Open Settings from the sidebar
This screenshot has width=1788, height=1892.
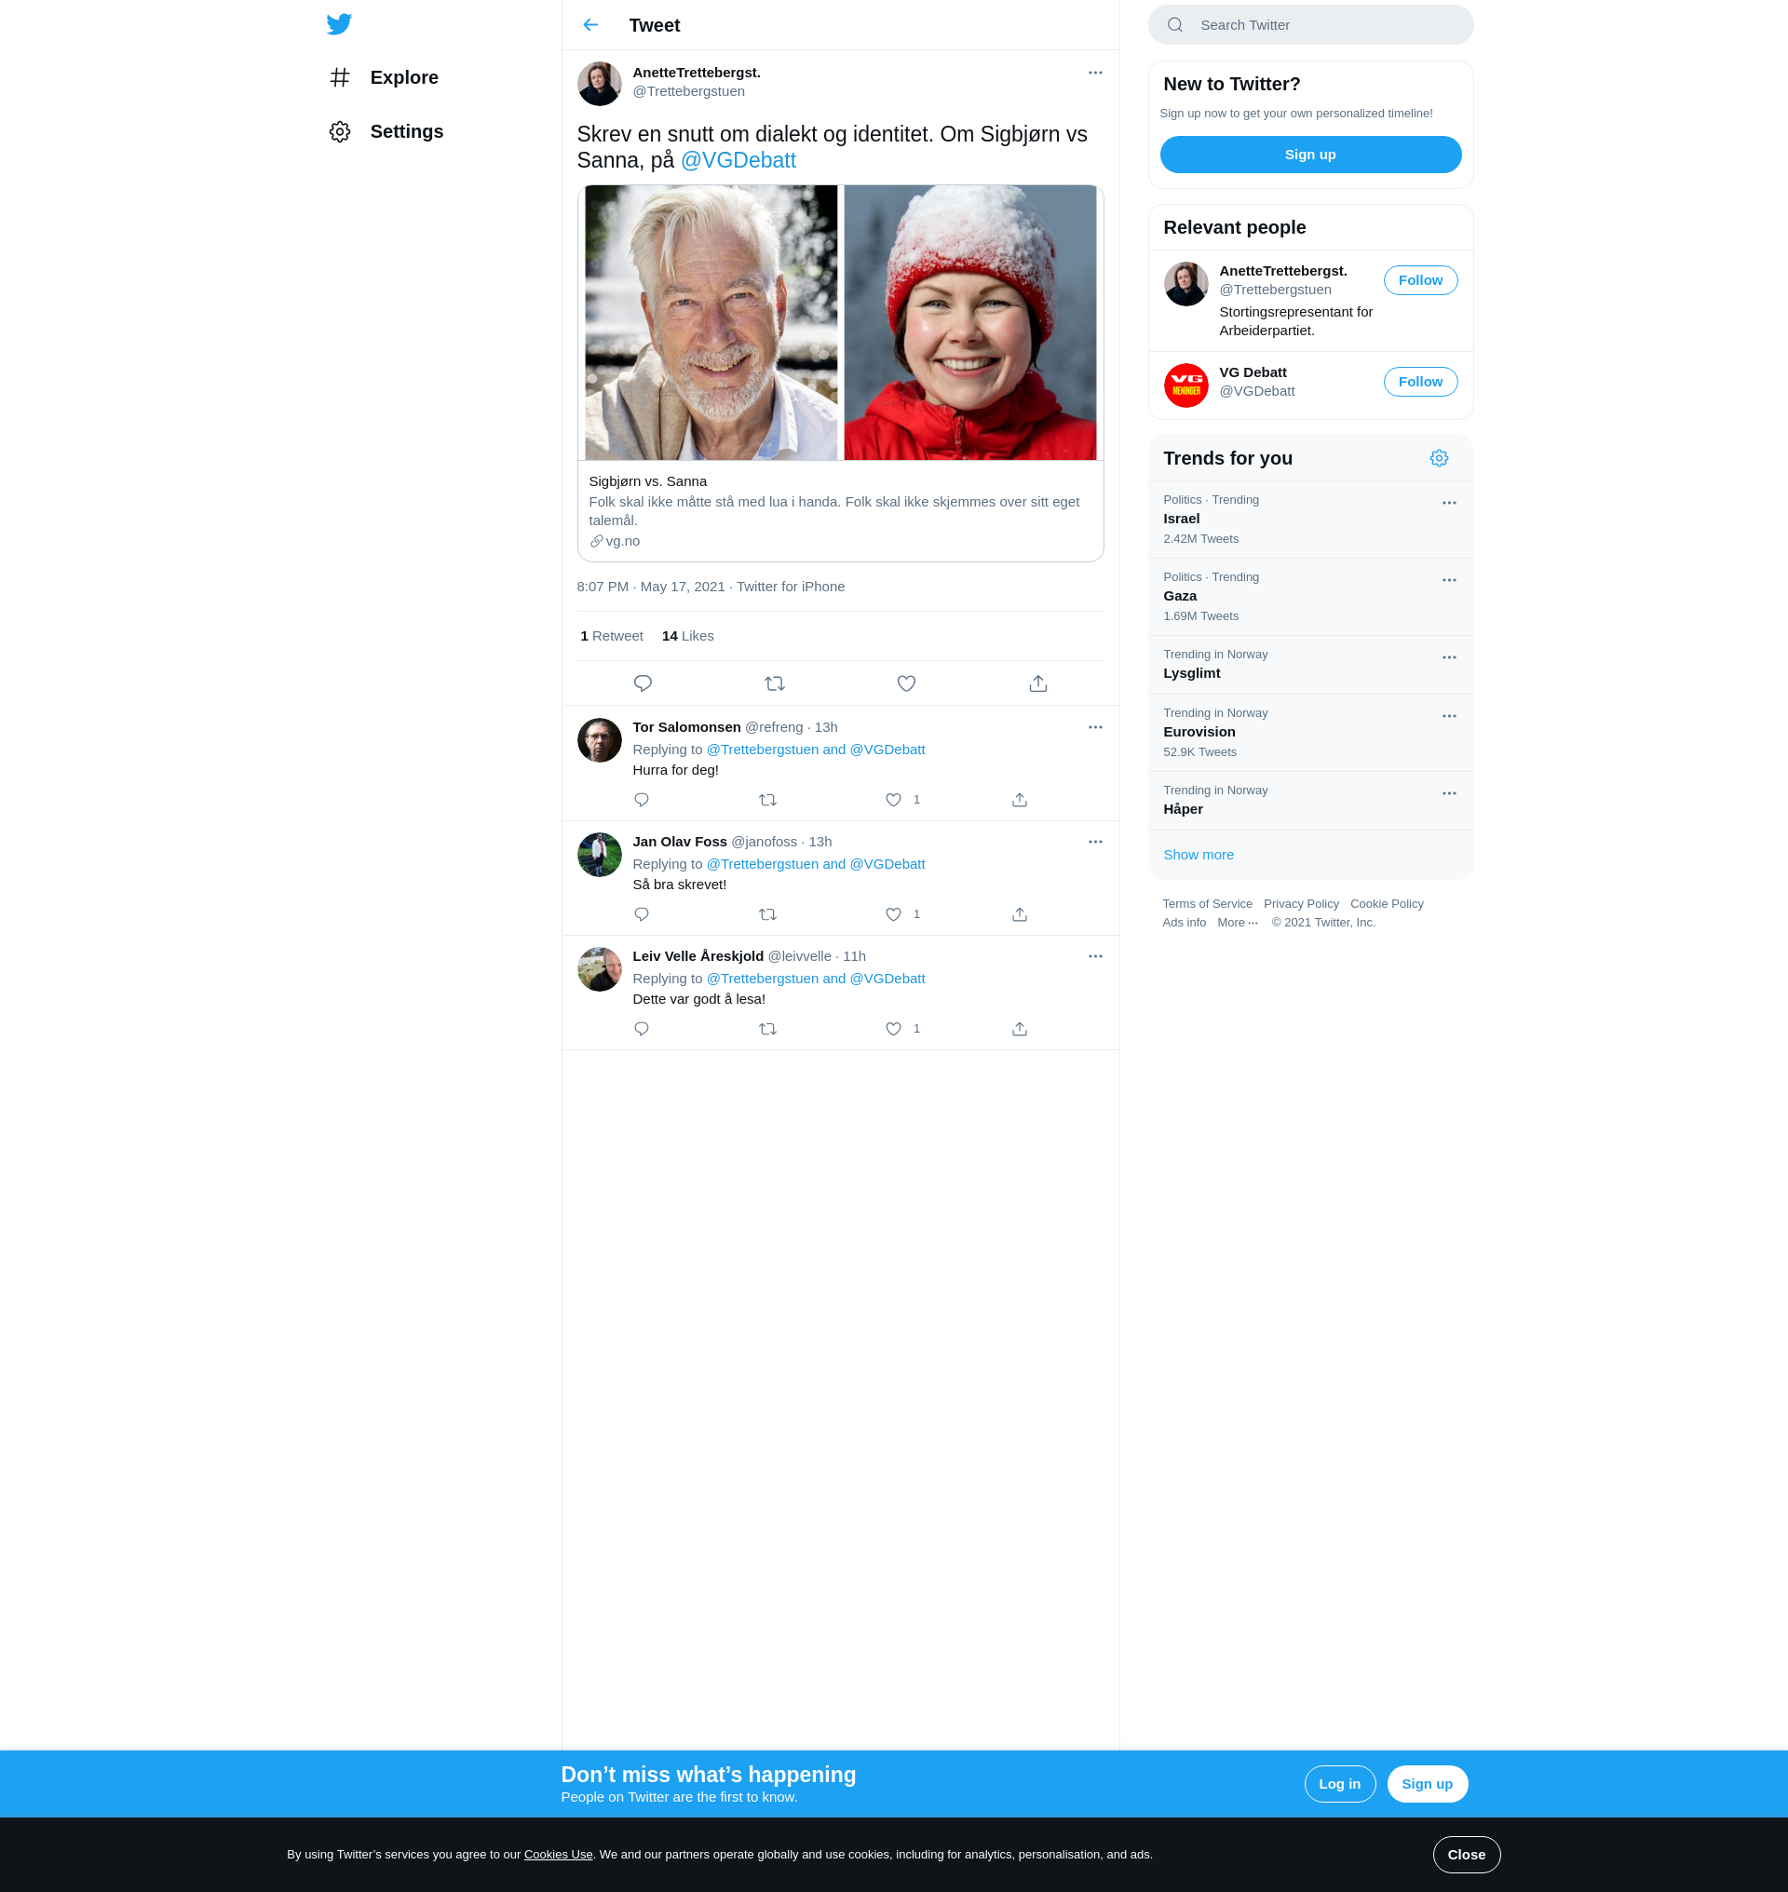point(386,131)
